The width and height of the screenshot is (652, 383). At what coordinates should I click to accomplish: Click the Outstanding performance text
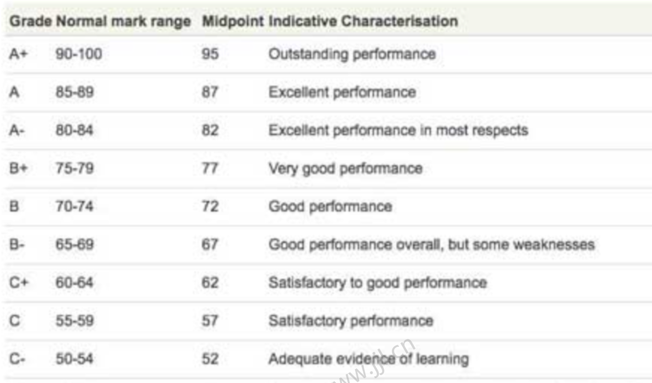(x=352, y=54)
